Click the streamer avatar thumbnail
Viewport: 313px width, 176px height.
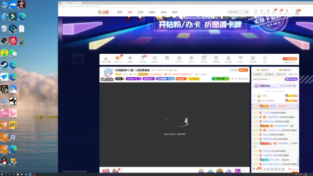pyautogui.click(x=107, y=74)
